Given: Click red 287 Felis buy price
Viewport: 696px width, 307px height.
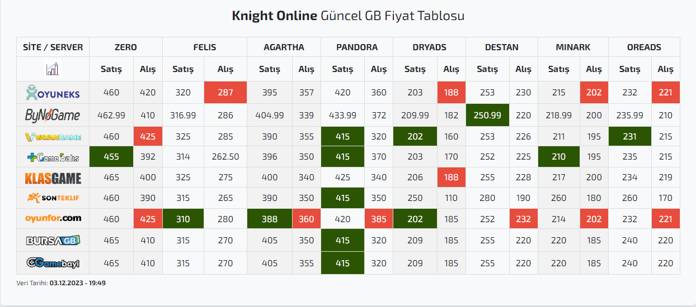Looking at the screenshot, I should [x=225, y=93].
